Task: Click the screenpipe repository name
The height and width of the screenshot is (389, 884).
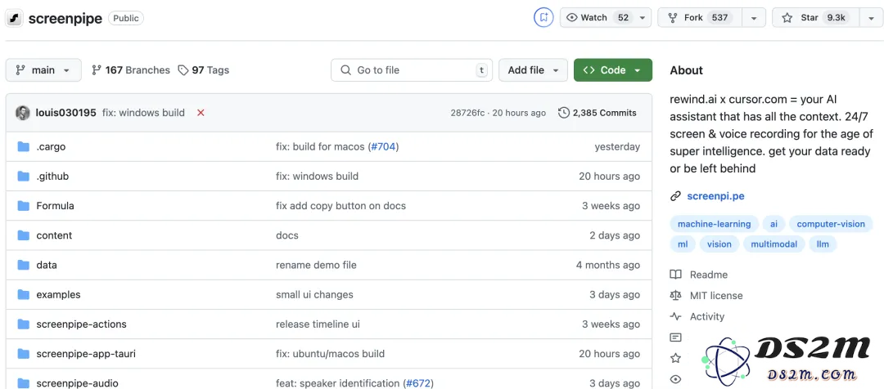Action: 65,19
